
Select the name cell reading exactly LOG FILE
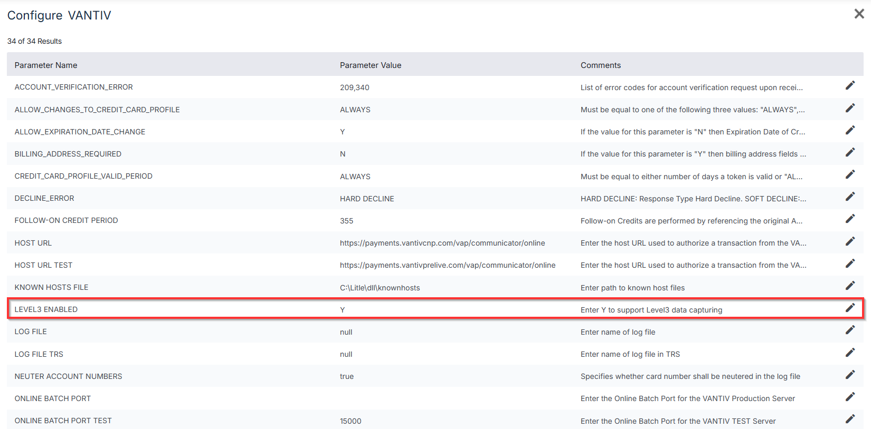(x=31, y=331)
